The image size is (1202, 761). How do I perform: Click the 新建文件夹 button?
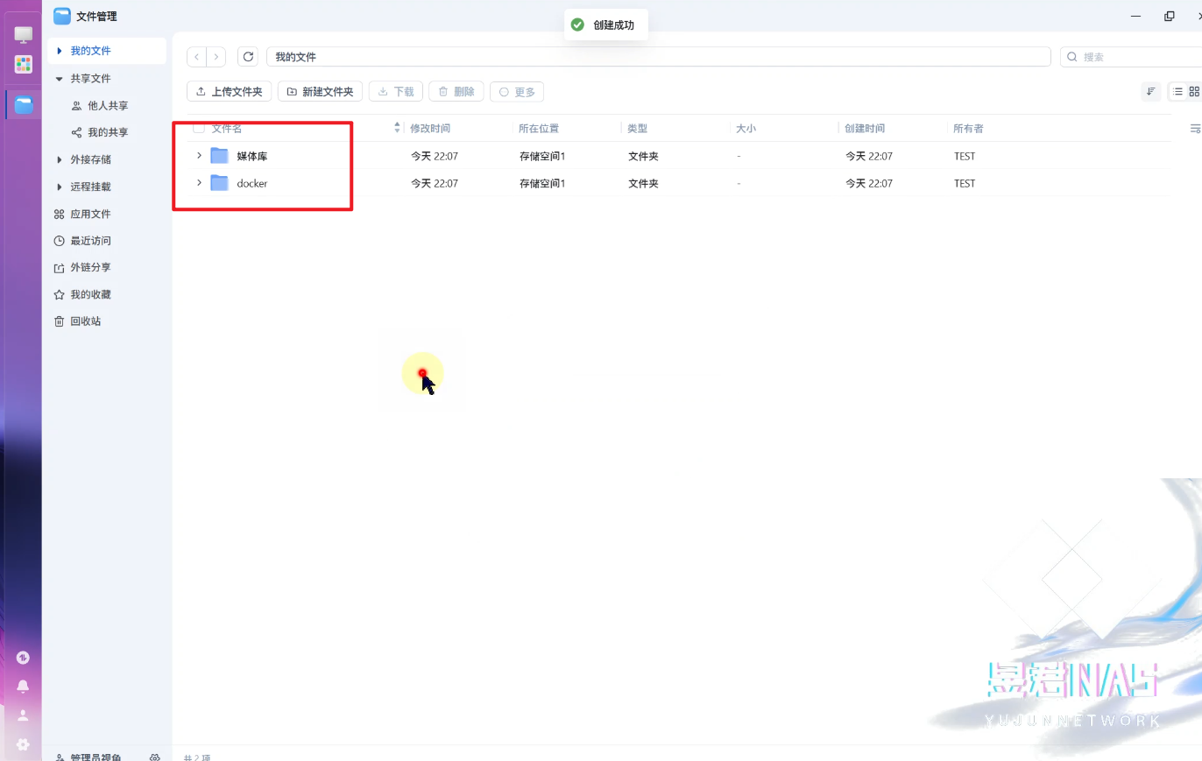coord(320,91)
